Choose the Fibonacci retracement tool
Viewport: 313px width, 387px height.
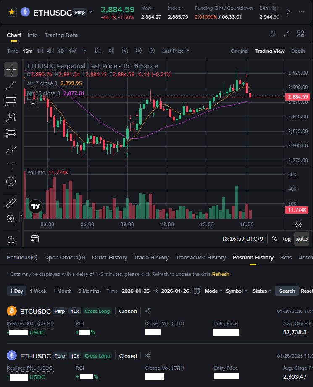(x=11, y=101)
